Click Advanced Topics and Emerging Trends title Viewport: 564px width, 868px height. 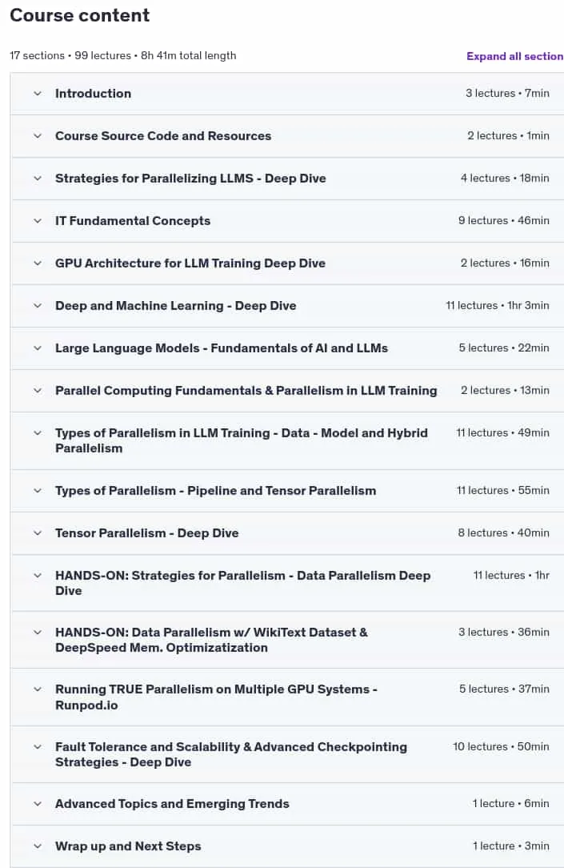coord(172,804)
